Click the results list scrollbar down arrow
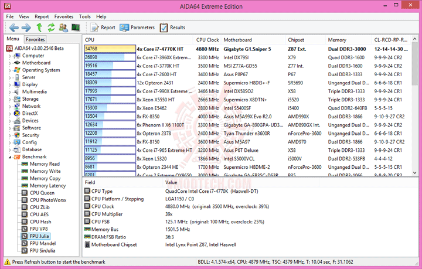The width and height of the screenshot is (422, 269). click(x=415, y=173)
